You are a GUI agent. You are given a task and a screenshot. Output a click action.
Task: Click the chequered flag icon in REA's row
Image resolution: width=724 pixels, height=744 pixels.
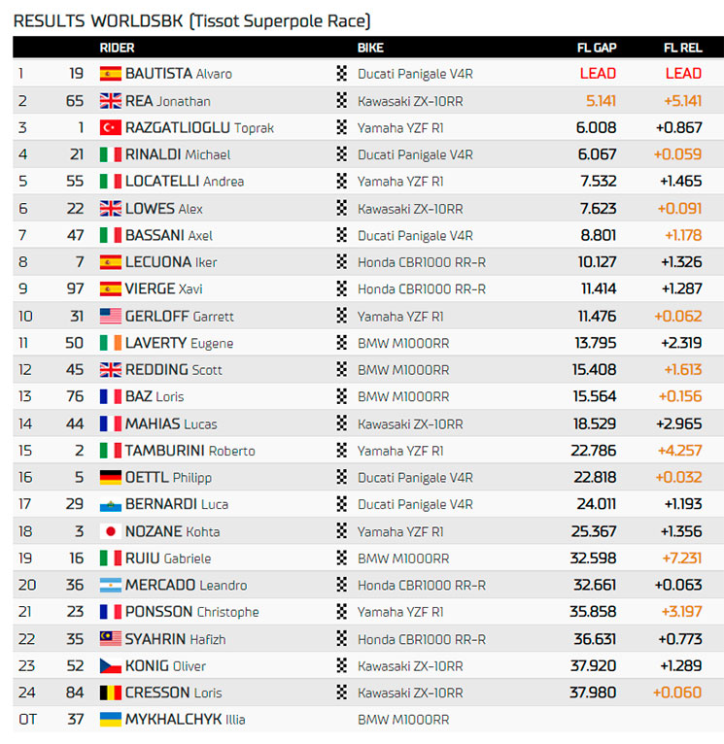341,100
